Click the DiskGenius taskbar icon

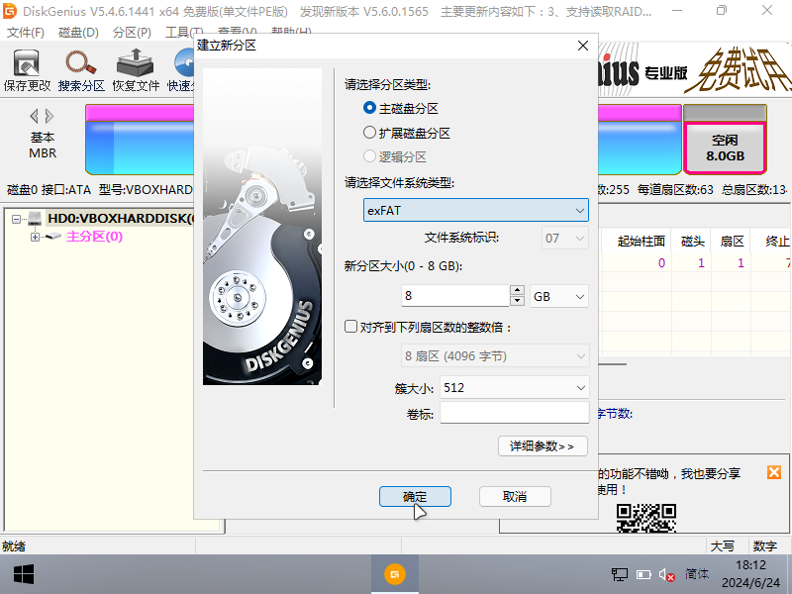coord(395,574)
